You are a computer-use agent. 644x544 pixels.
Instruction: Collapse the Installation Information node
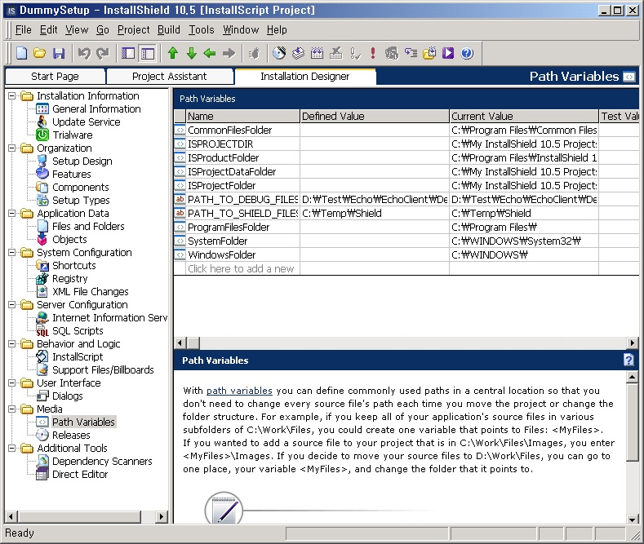pos(11,96)
